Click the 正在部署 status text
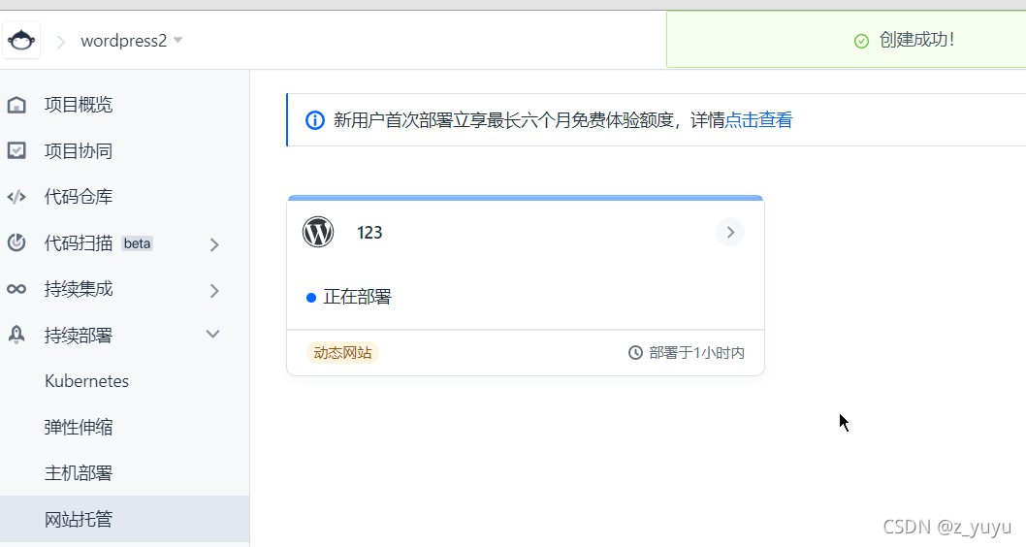1026x547 pixels. (357, 297)
